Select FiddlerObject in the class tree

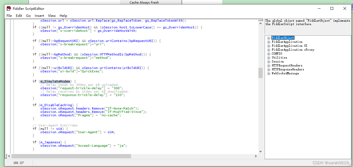(x=283, y=38)
